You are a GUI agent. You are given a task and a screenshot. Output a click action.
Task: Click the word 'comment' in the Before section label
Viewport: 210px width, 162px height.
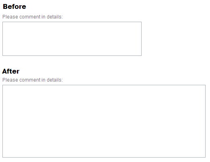coord(30,17)
